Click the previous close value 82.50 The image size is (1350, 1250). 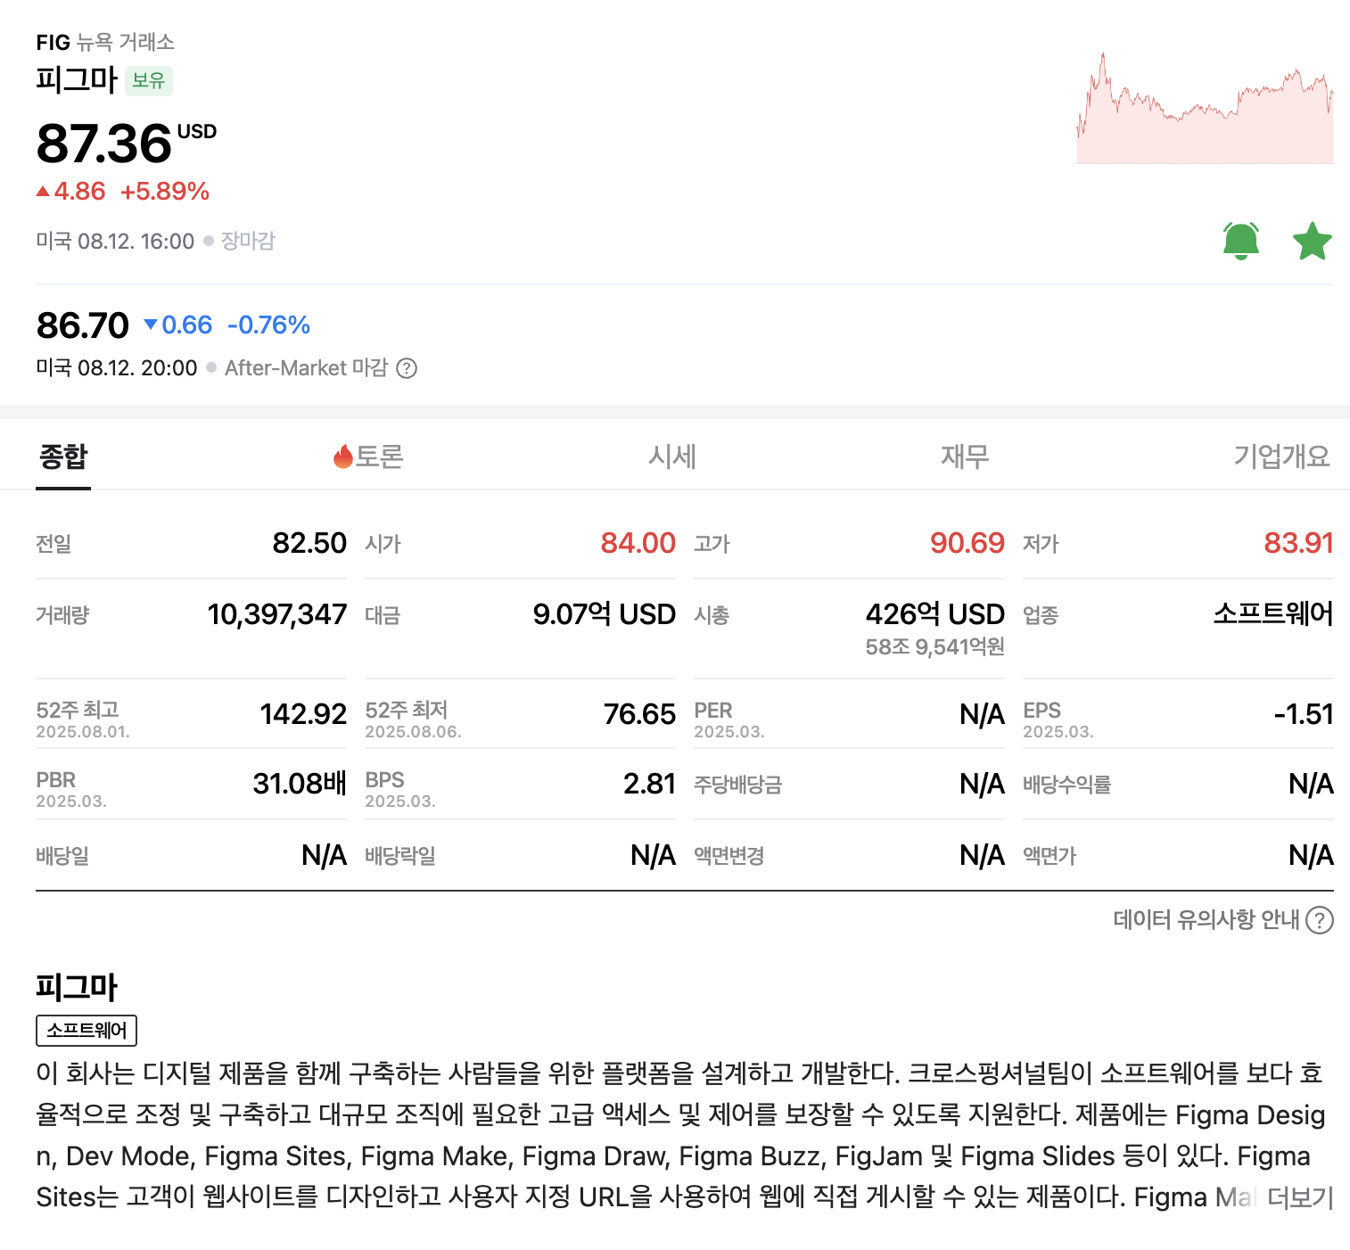tap(309, 543)
